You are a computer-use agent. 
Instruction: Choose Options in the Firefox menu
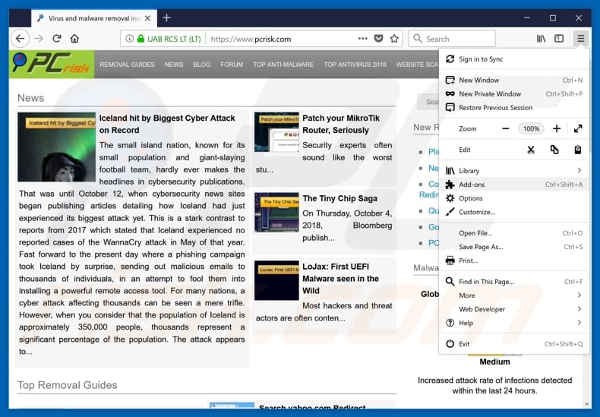470,198
